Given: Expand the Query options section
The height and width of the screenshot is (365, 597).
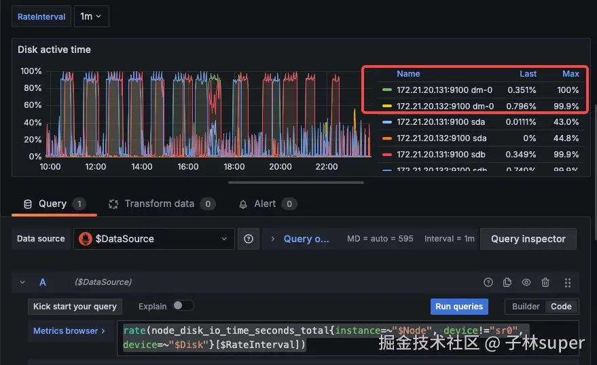Looking at the screenshot, I should 300,239.
